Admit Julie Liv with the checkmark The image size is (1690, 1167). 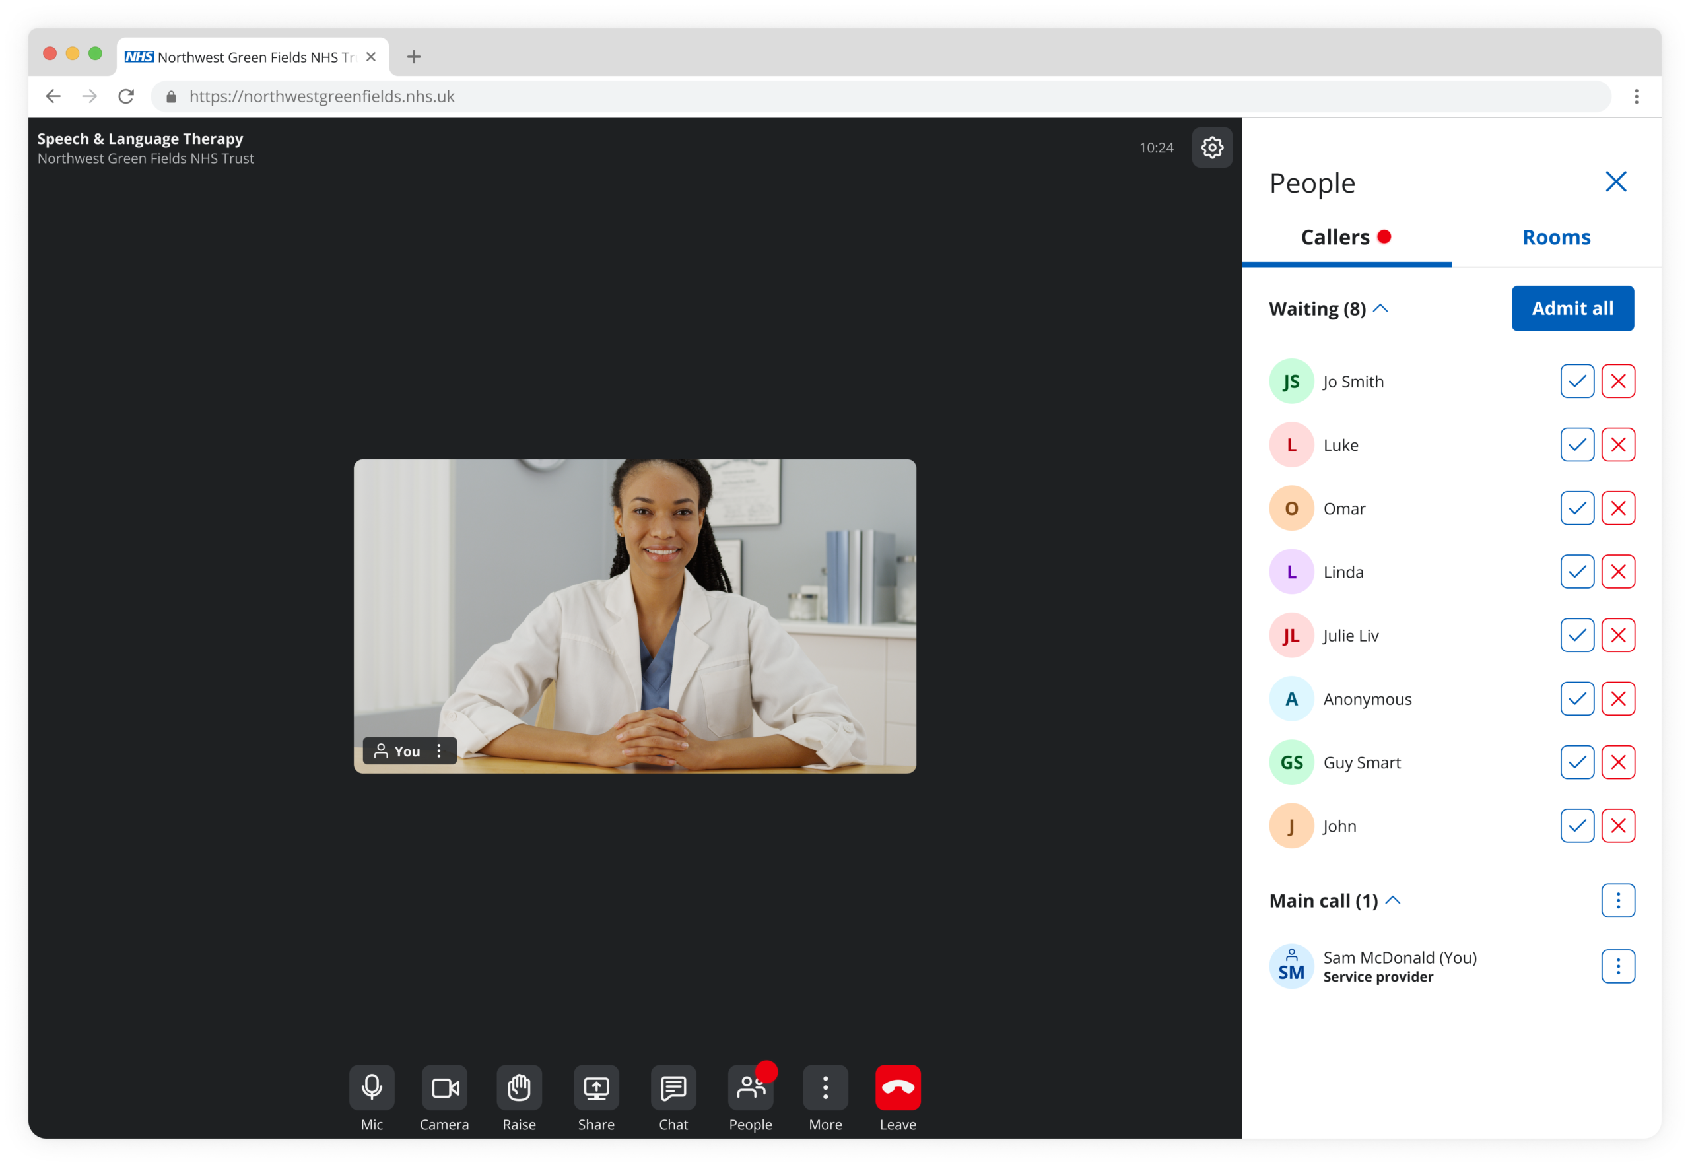(1576, 636)
